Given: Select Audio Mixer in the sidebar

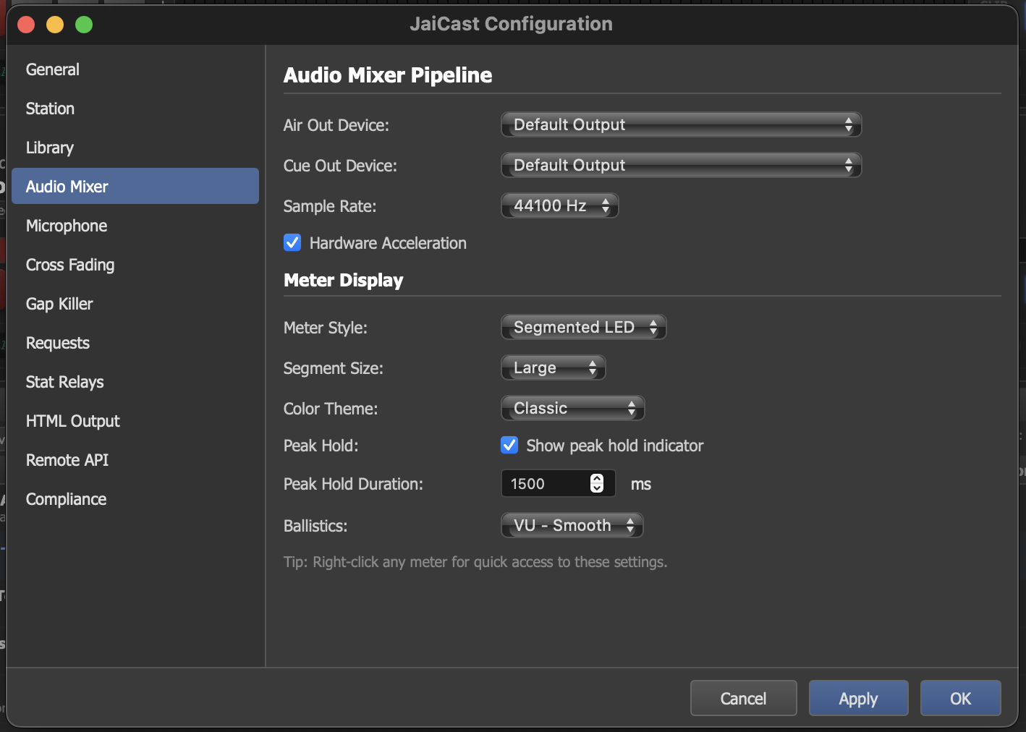Looking at the screenshot, I should (135, 186).
